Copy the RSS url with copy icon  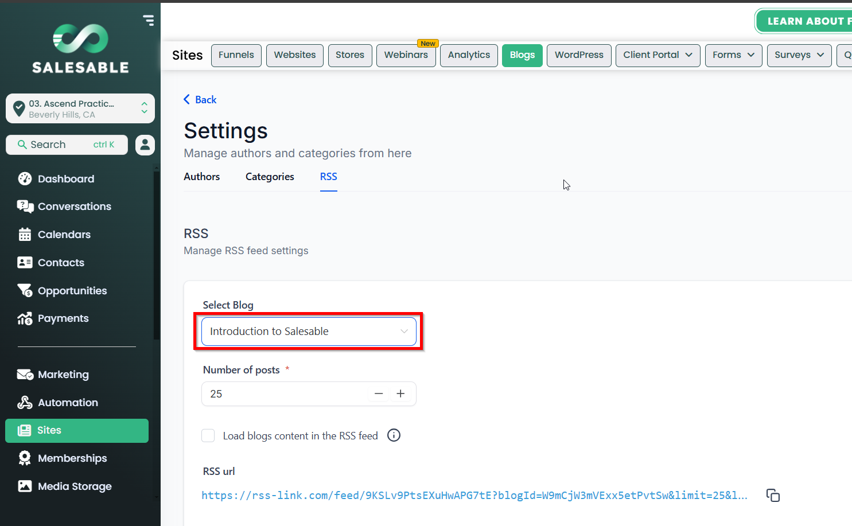coord(773,495)
